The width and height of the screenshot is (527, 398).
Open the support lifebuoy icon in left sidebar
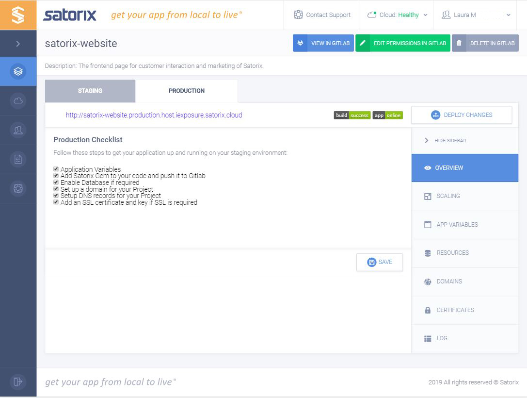point(18,188)
